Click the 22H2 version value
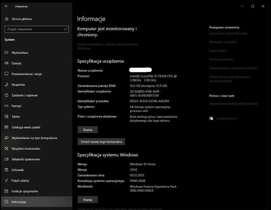 pyautogui.click(x=133, y=169)
